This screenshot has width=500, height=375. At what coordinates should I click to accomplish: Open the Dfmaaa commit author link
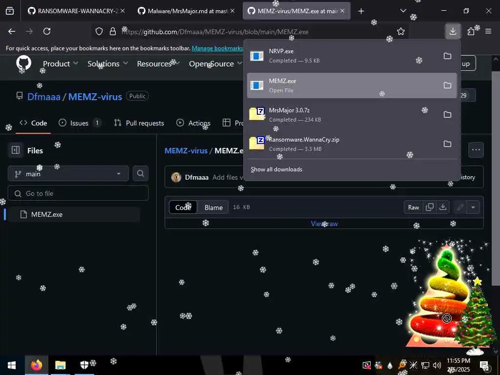[197, 177]
